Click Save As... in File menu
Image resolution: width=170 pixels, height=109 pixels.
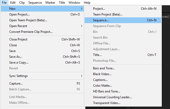(x=16, y=57)
